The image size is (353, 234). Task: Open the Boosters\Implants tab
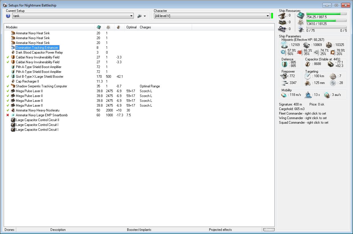(139, 230)
